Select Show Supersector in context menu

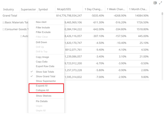tap(45, 81)
